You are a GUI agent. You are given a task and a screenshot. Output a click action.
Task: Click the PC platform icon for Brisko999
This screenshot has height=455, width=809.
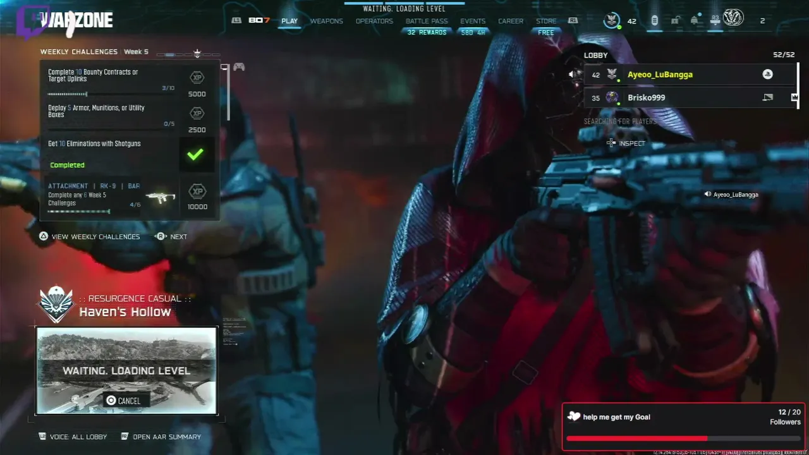point(767,97)
